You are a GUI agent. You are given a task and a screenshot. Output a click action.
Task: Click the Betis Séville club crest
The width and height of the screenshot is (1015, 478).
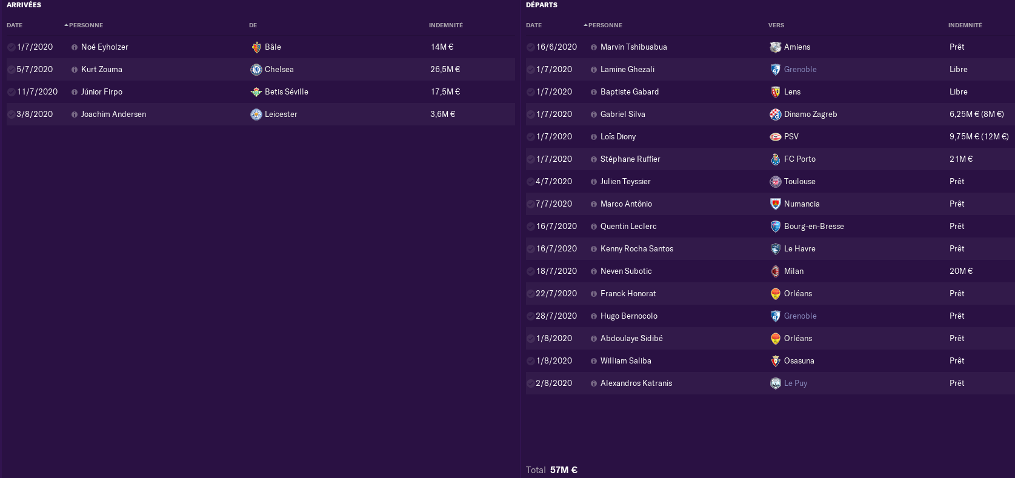click(256, 92)
